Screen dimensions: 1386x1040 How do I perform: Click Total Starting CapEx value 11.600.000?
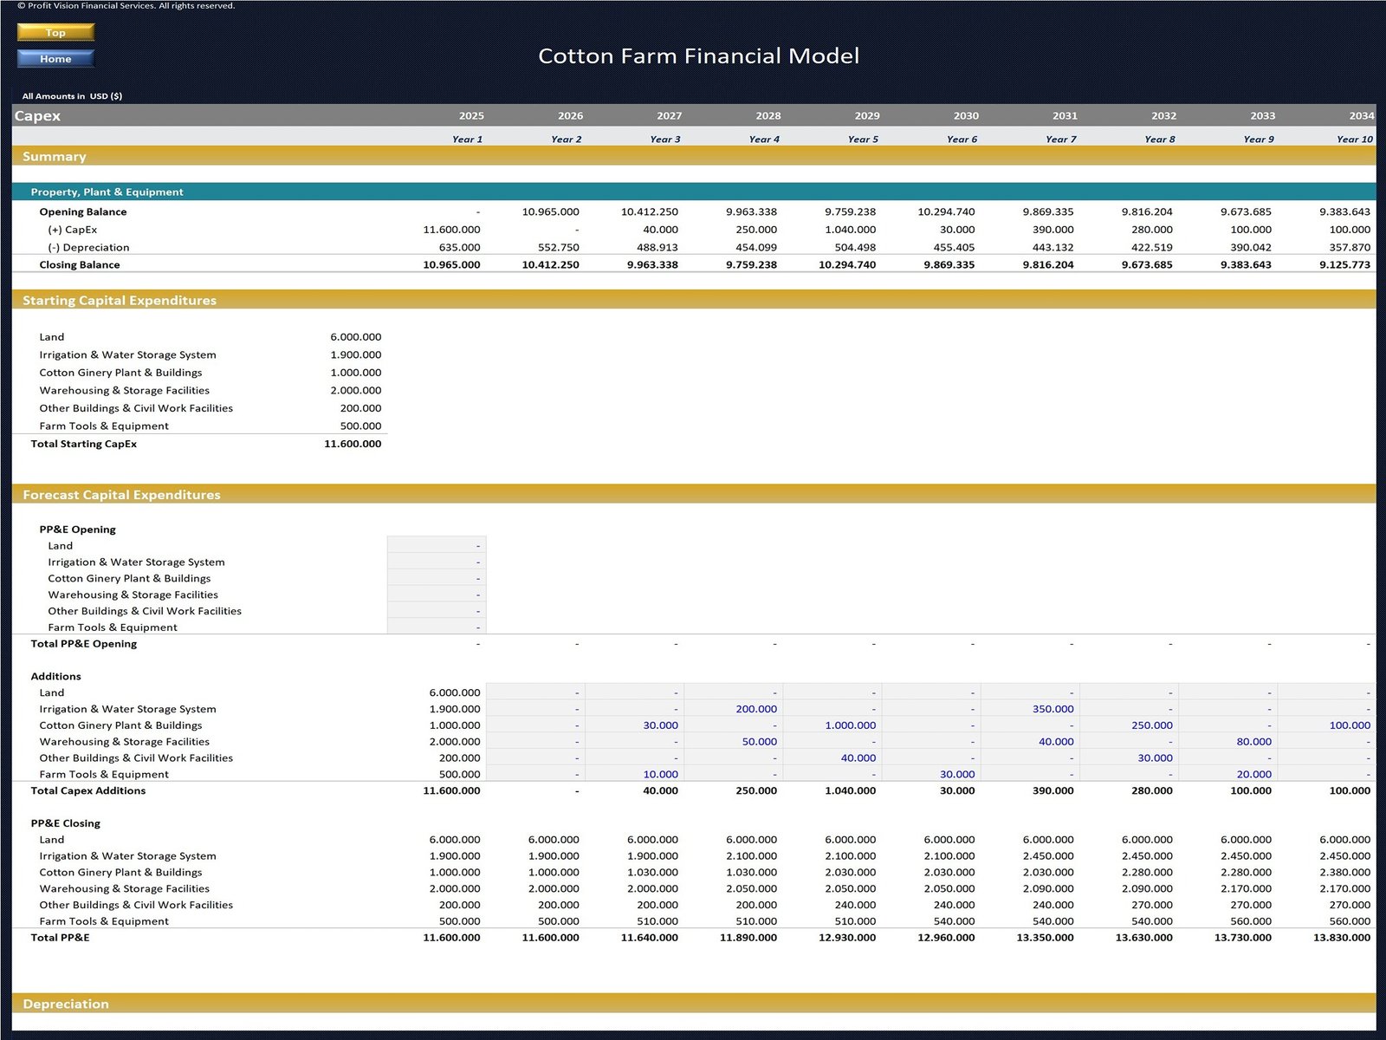(x=353, y=444)
